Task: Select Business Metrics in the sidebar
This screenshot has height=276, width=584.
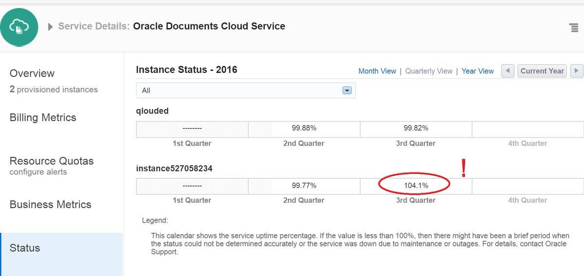Action: (51, 205)
